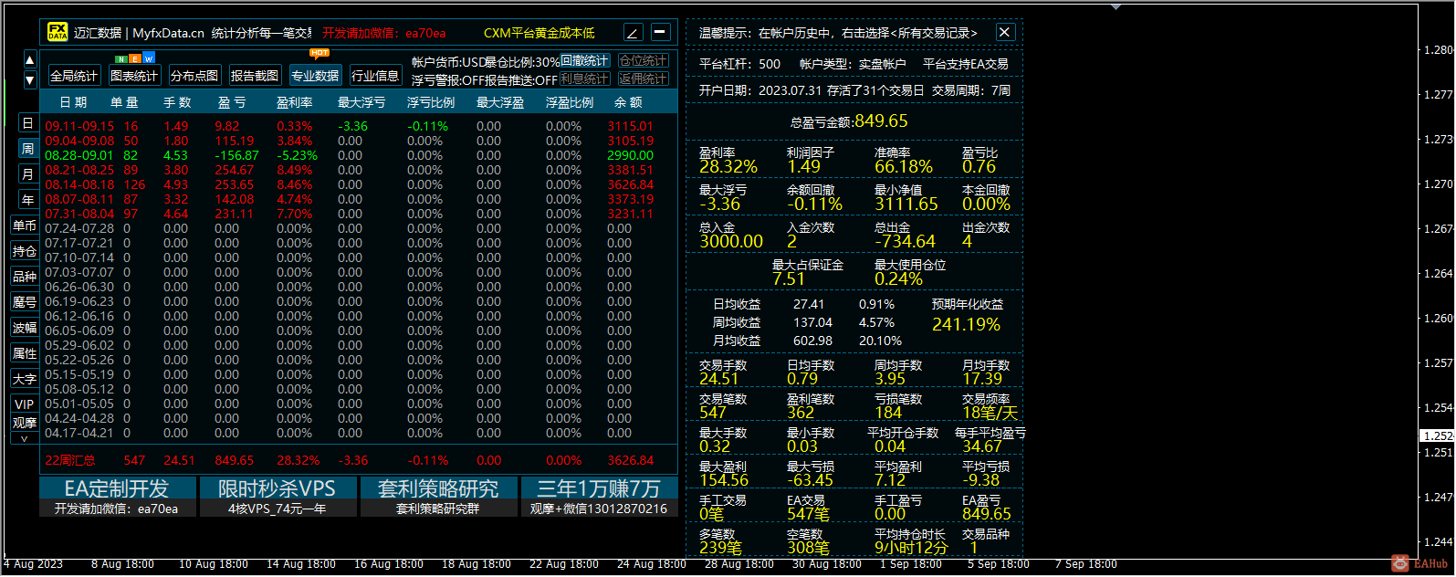Select the VIP sidebar button
The height and width of the screenshot is (577, 1456).
[x=25, y=404]
